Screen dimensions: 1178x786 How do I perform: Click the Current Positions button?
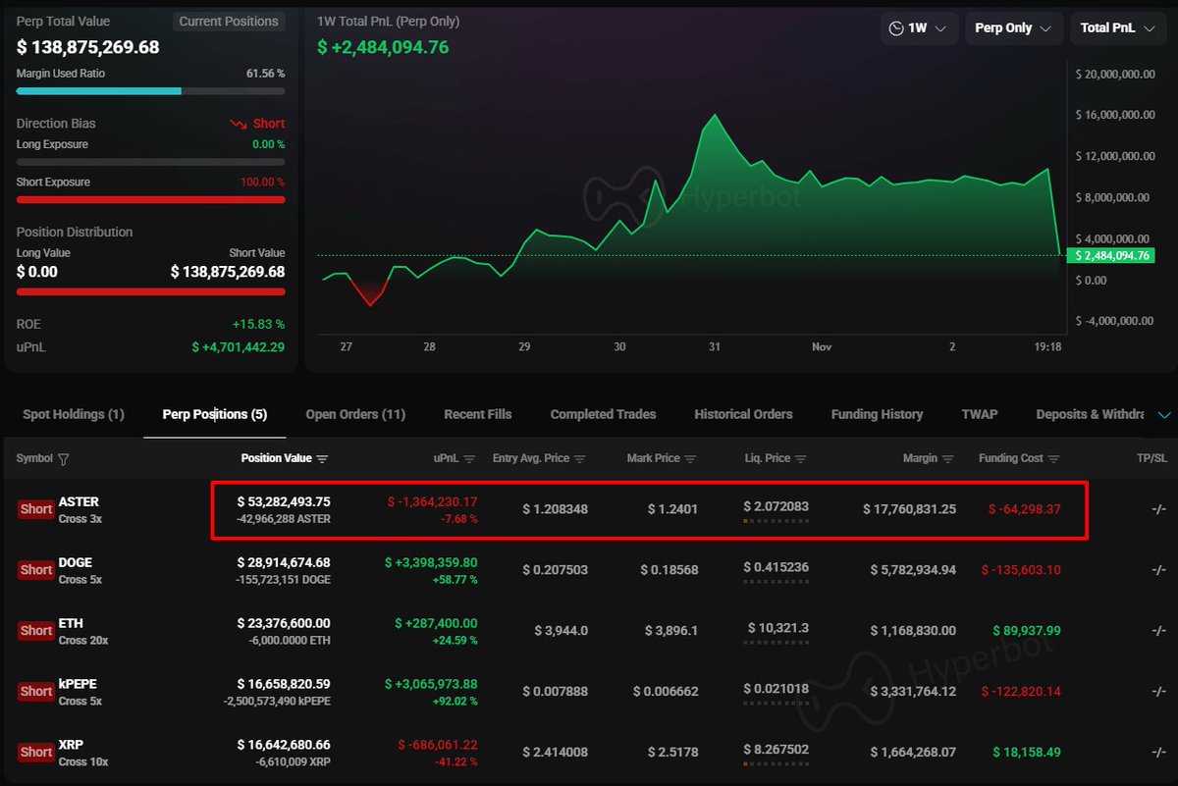click(228, 22)
